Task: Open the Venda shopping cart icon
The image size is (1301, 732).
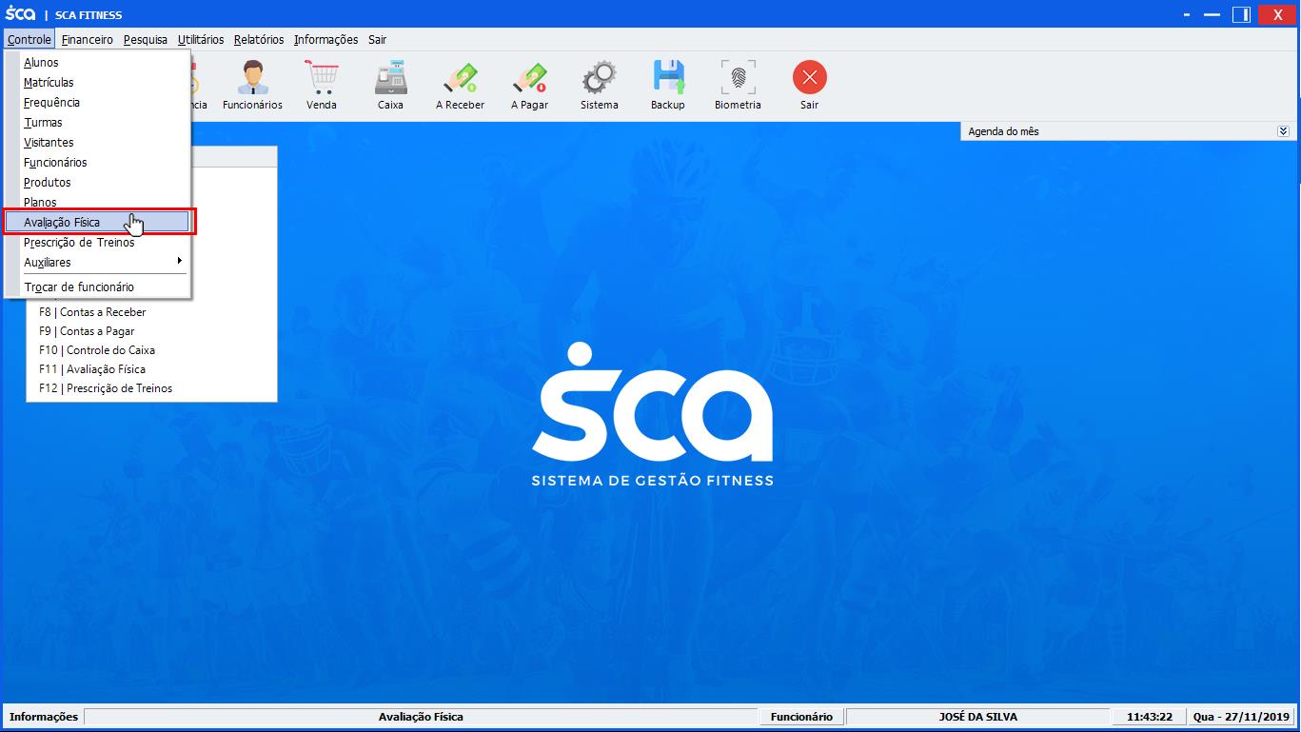Action: (322, 85)
